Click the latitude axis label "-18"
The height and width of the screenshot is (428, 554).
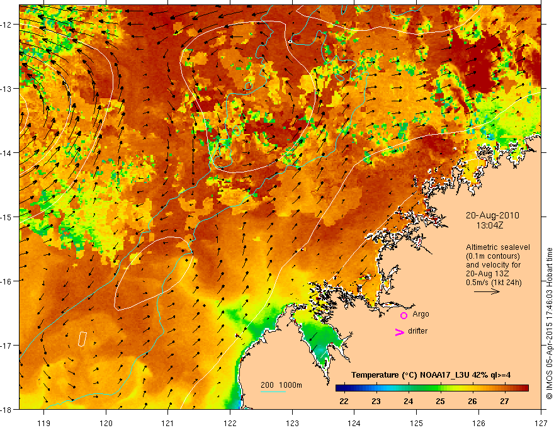click(6, 409)
